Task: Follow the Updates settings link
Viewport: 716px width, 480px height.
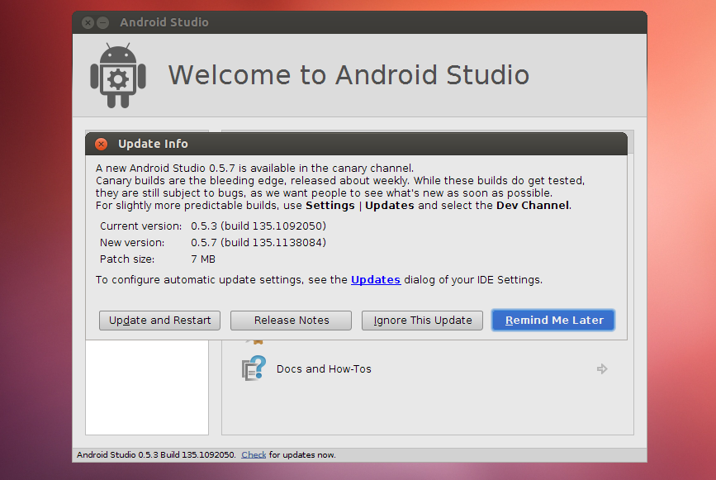Action: [x=376, y=279]
